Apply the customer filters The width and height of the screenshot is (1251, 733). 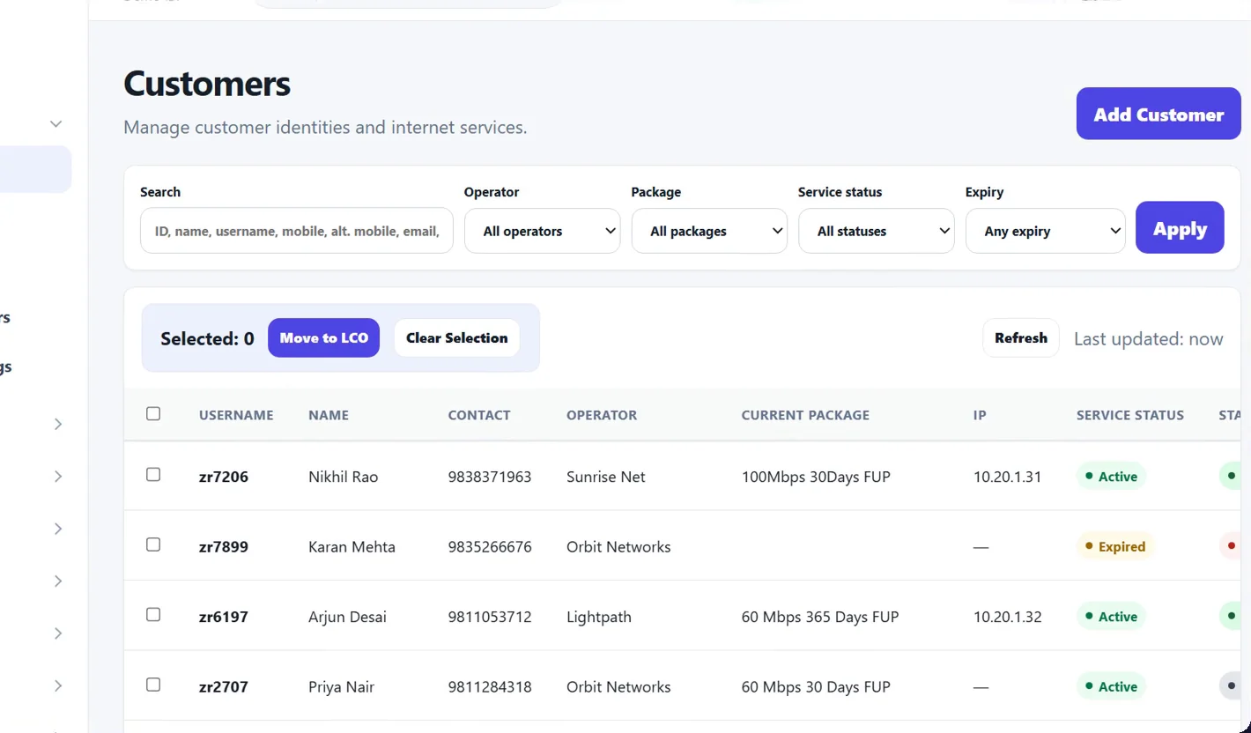[x=1180, y=227]
